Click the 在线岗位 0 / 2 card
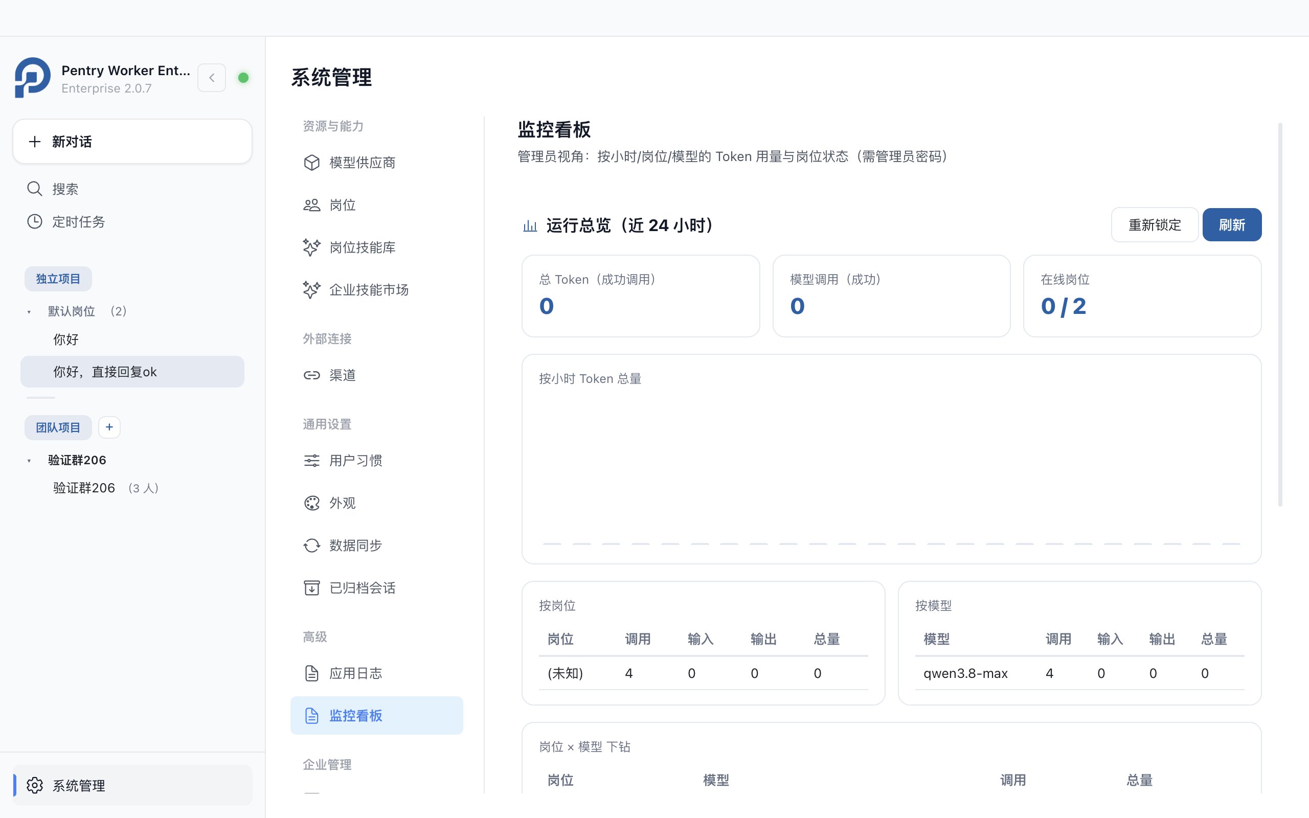The height and width of the screenshot is (818, 1309). coord(1142,296)
